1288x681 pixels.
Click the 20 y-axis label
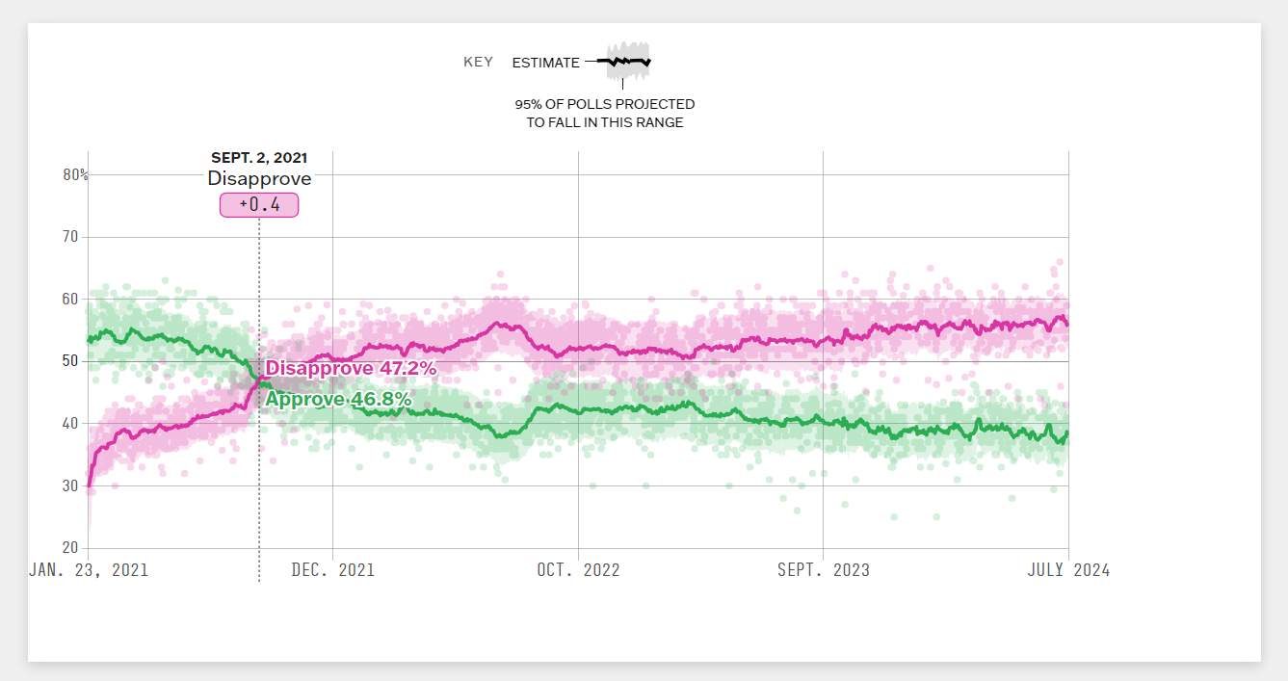click(70, 548)
